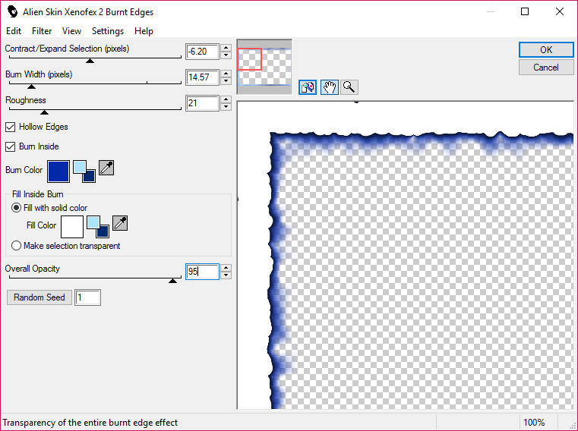Maximize the Burnt Edges window
Image resolution: width=578 pixels, height=431 pixels.
click(x=525, y=12)
